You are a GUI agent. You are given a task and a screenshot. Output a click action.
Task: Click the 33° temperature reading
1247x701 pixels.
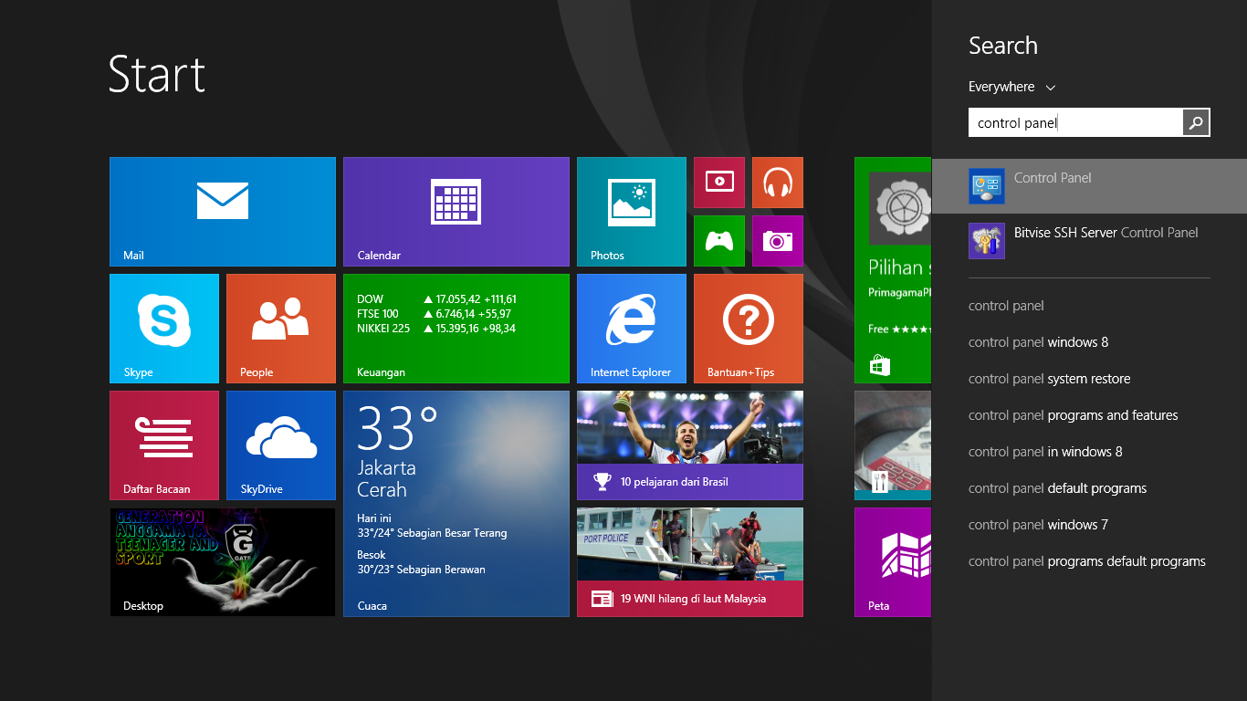398,428
